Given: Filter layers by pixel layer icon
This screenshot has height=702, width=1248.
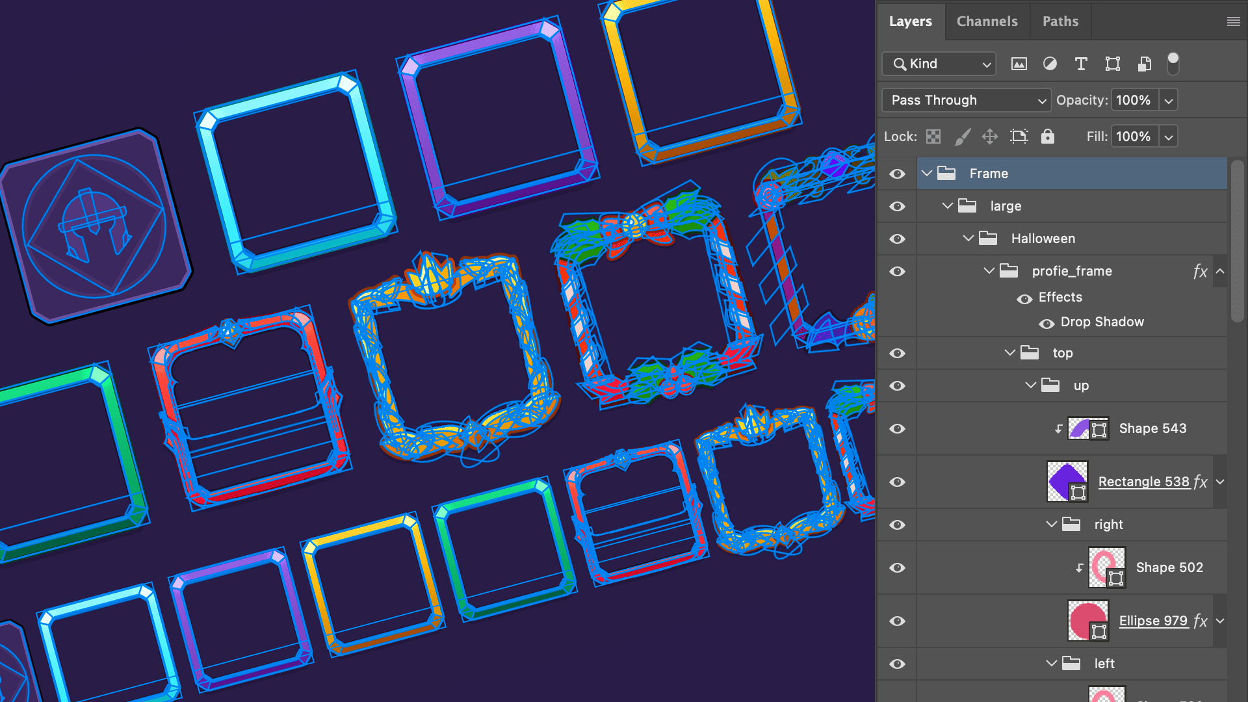Looking at the screenshot, I should (1019, 64).
